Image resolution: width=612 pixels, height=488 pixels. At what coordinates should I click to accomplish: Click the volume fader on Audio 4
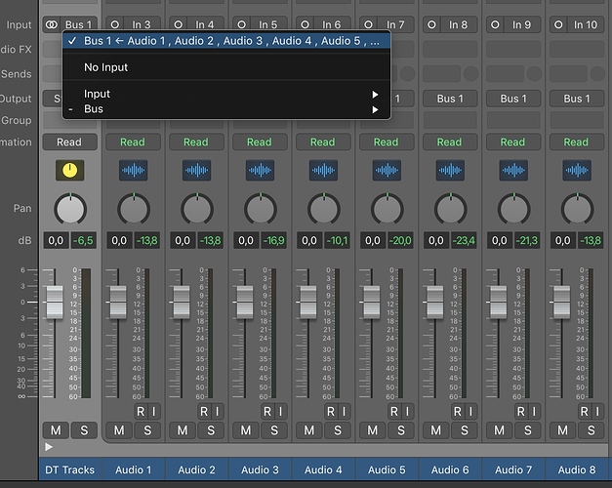tap(307, 302)
